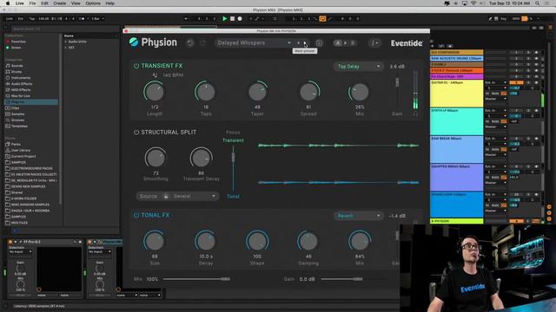Screen dimensions: 556x312
Task: Select compare slot A
Action: (x=338, y=43)
